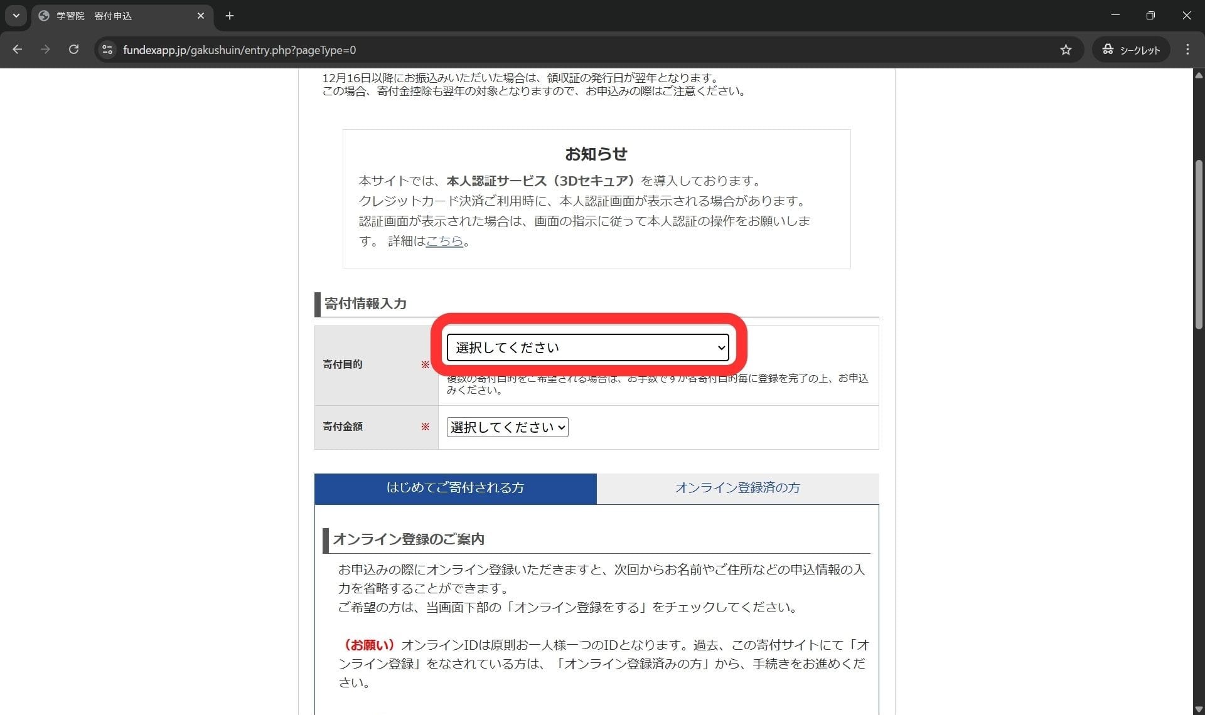Close the 学習院 寄付申込 tab
The height and width of the screenshot is (715, 1205).
click(x=201, y=16)
